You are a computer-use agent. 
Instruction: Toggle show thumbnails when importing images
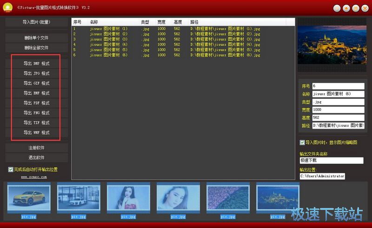302,143
